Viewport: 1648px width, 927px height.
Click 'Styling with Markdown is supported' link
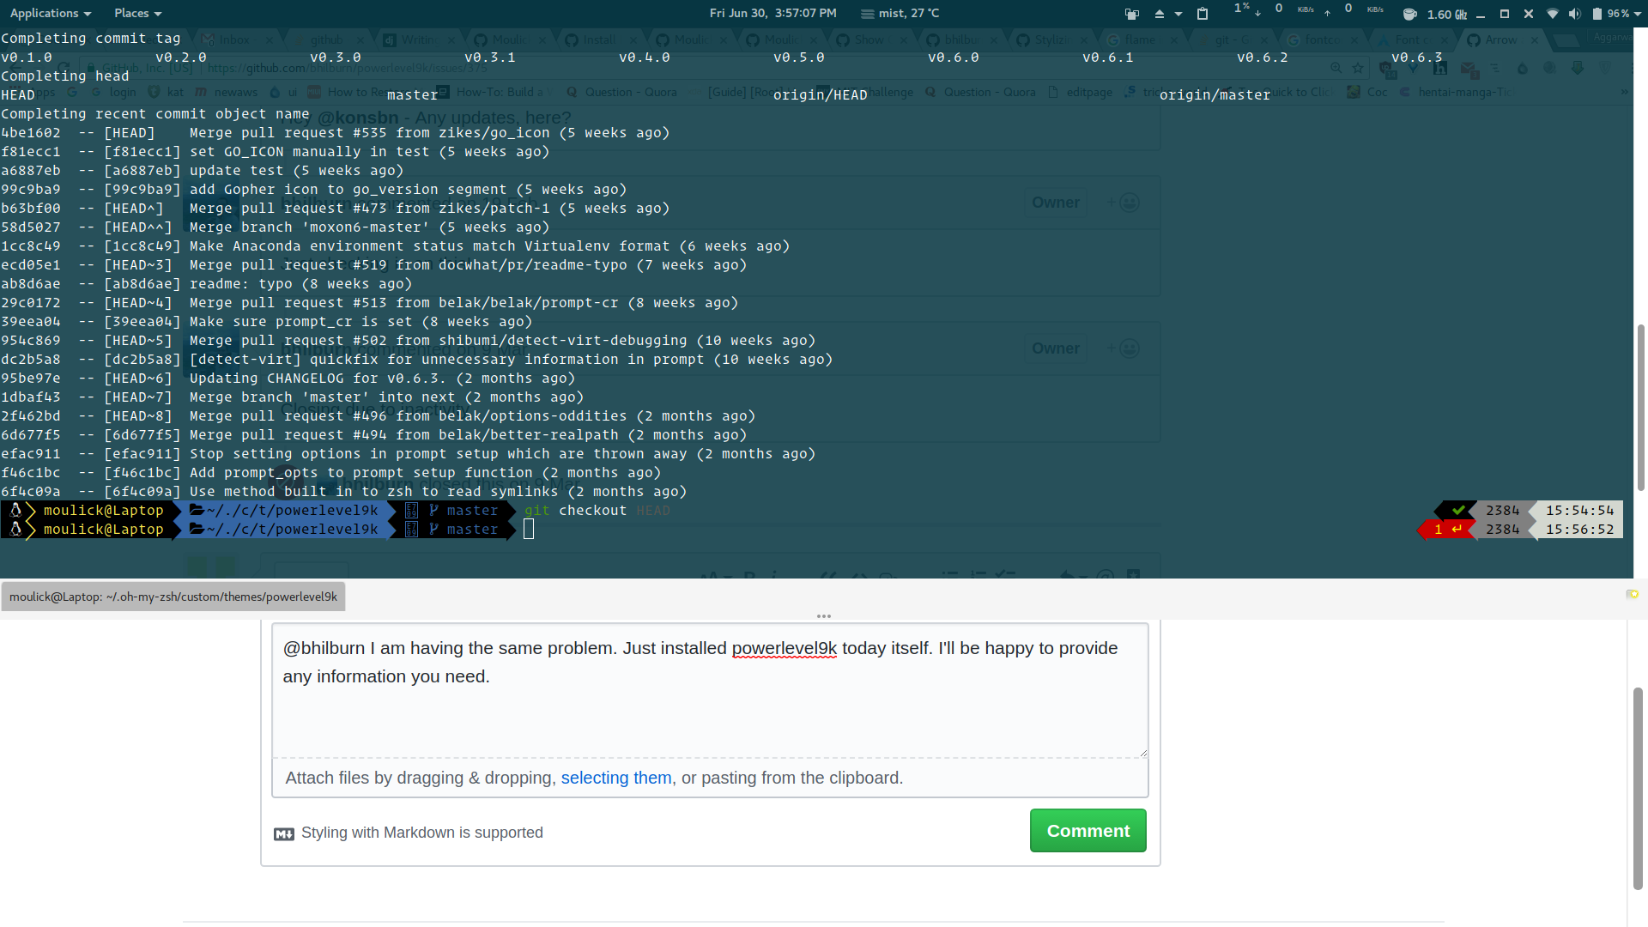coord(421,833)
